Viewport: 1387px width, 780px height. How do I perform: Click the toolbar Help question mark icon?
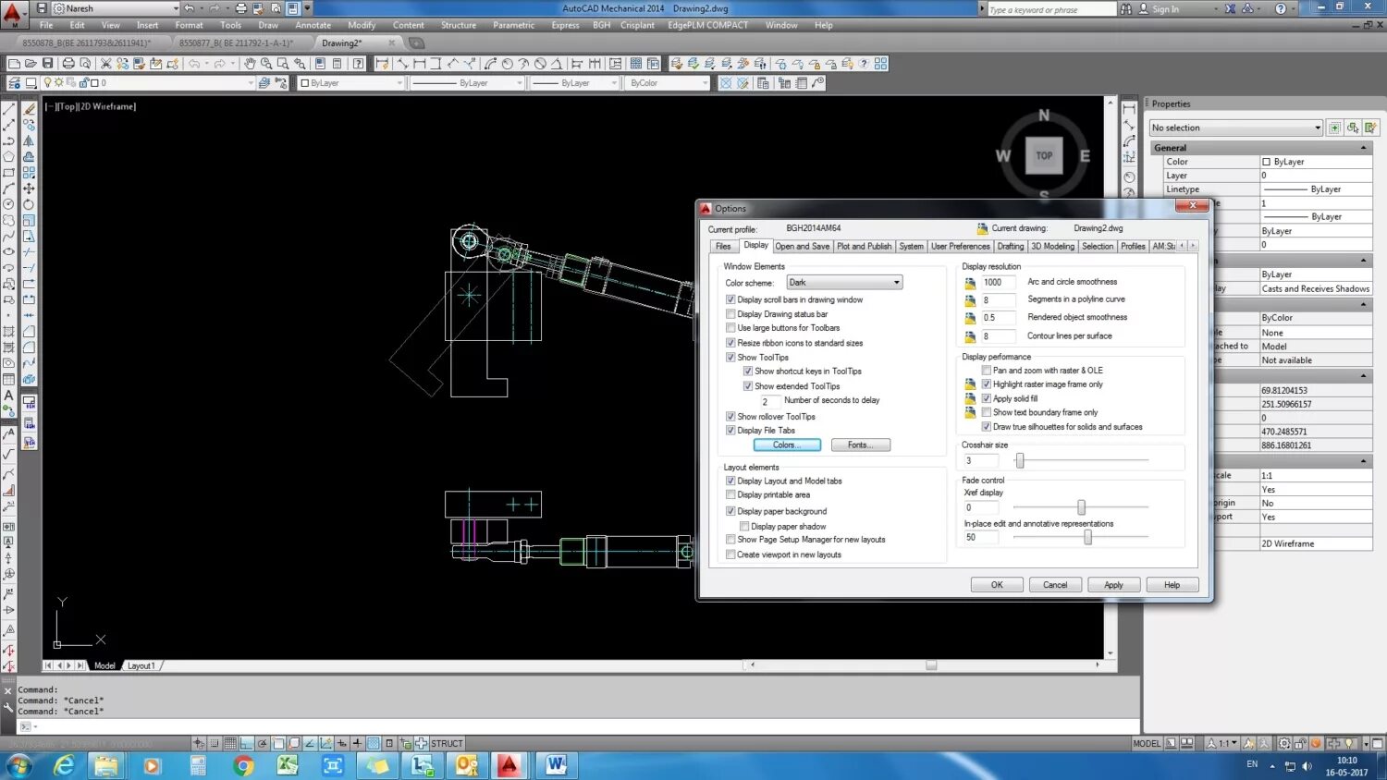(358, 64)
